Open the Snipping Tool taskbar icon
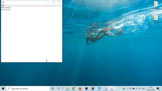This screenshot has width=162, height=91. (106, 88)
